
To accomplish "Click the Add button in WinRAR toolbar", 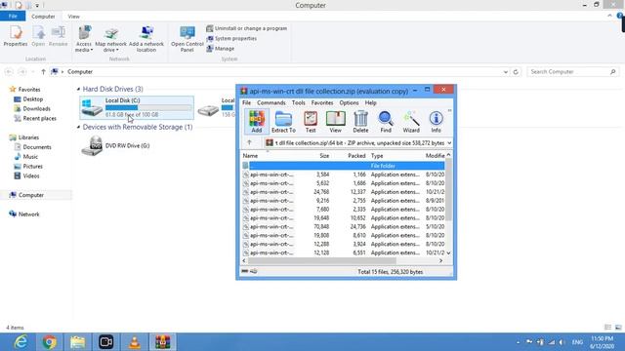I will pyautogui.click(x=256, y=121).
